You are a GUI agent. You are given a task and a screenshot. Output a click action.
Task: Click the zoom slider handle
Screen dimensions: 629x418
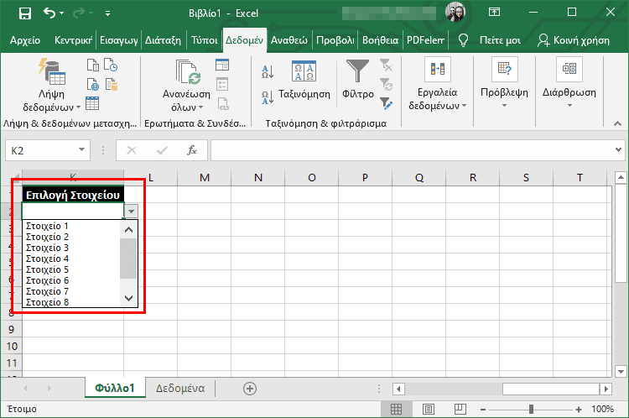tap(531, 409)
